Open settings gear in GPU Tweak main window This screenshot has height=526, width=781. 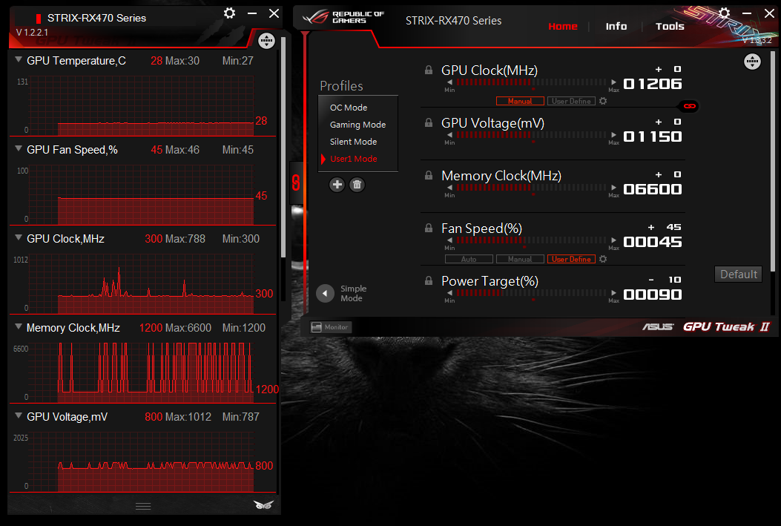(x=724, y=13)
